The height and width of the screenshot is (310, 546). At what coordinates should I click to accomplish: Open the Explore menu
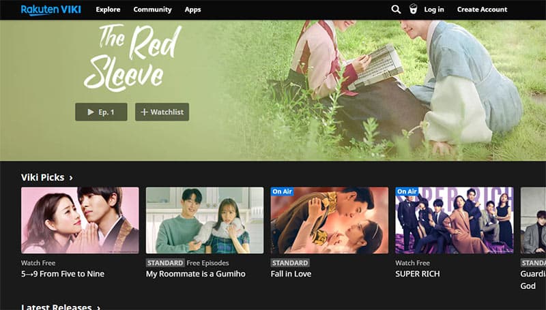click(x=108, y=10)
